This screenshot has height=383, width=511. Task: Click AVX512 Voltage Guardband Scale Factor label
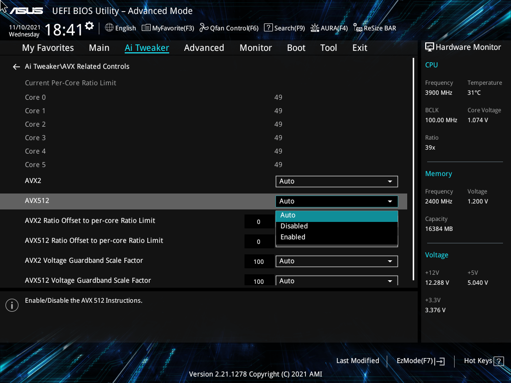click(x=88, y=280)
